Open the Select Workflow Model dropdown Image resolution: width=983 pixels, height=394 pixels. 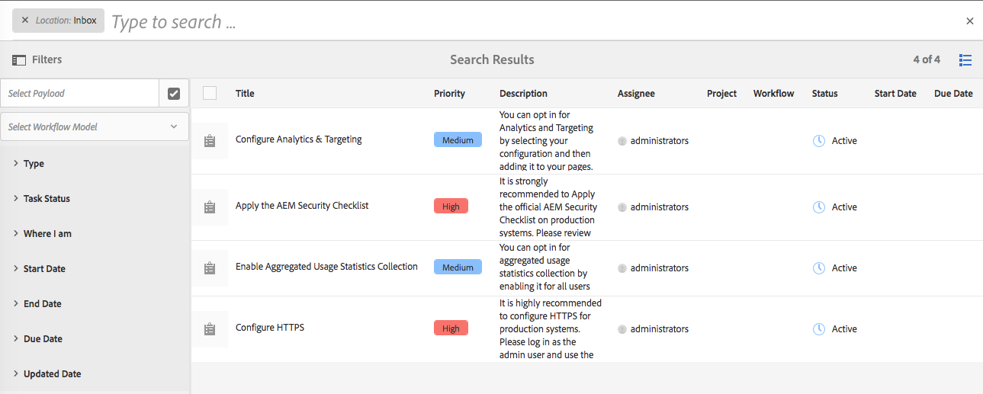pyautogui.click(x=95, y=127)
